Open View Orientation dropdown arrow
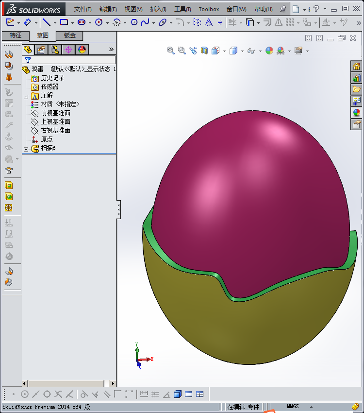Viewport: 364px width, 413px height. pyautogui.click(x=224, y=51)
